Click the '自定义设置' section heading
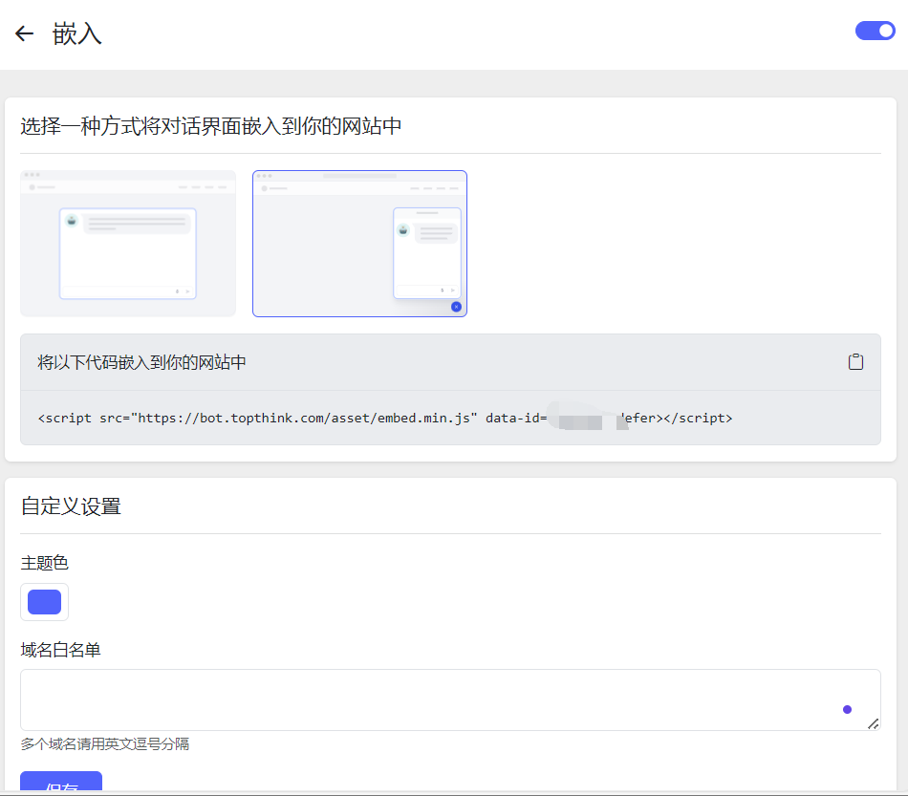This screenshot has height=796, width=908. [71, 506]
